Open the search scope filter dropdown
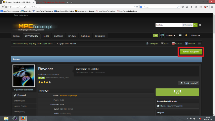Screen dimensions: 215x121 coord(187,25)
